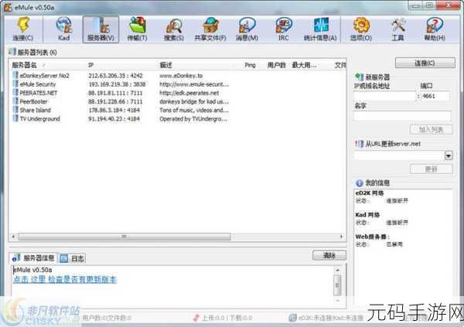Select the www.eDonkey.to description cell
Screen dimensions: 464x327
181,76
